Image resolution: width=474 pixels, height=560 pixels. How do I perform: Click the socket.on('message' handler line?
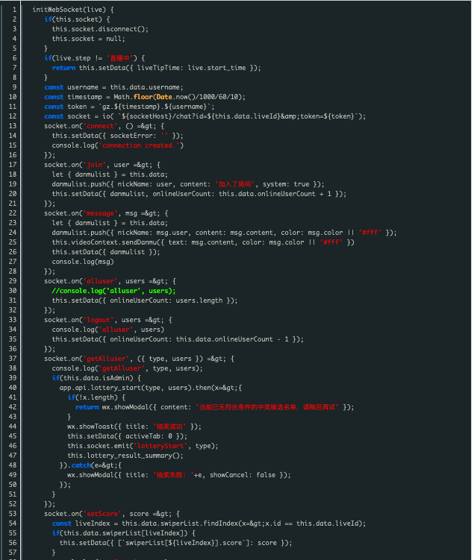coord(106,213)
